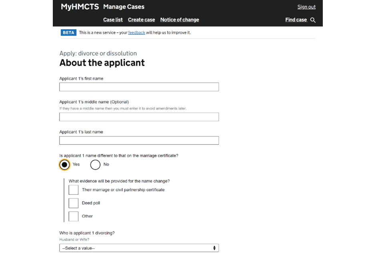Click the dropdown arrows on Select a value
Image resolution: width=384 pixels, height=256 pixels.
pos(214,248)
